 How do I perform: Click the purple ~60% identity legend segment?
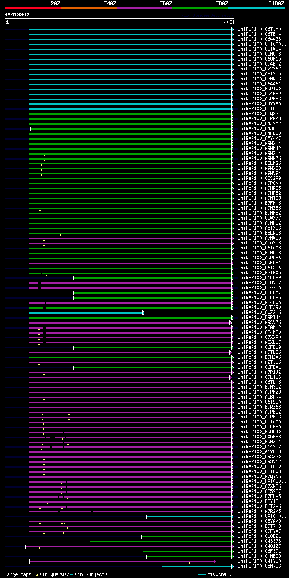pos(144,8)
